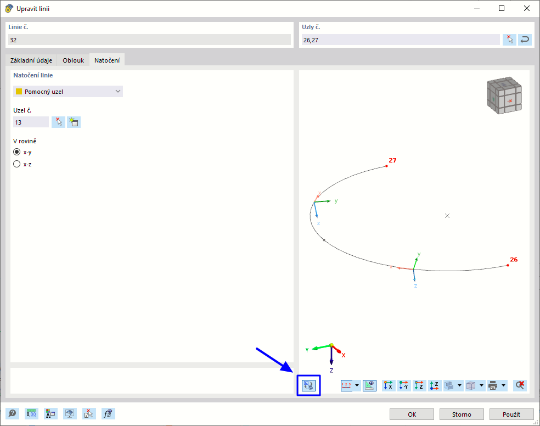The image size is (540, 426).
Task: Pick auxiliary node graphically beside Uzel č.
Action: [59, 122]
